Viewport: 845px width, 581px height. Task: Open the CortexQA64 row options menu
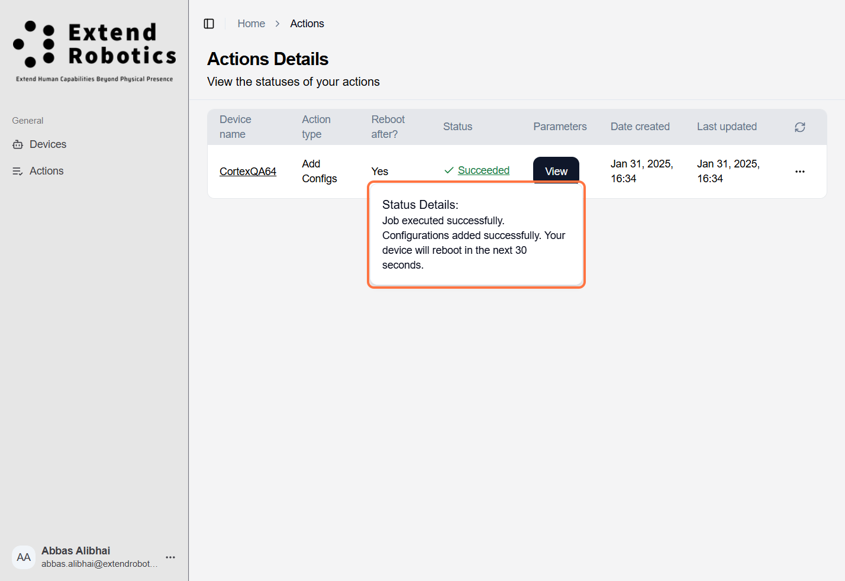(x=800, y=172)
